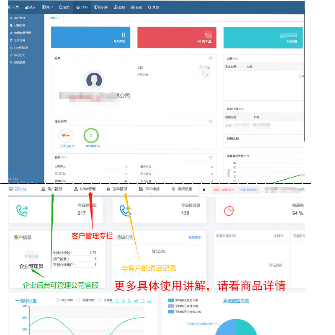Open the 知识库 menu in top bar

click(x=101, y=7)
